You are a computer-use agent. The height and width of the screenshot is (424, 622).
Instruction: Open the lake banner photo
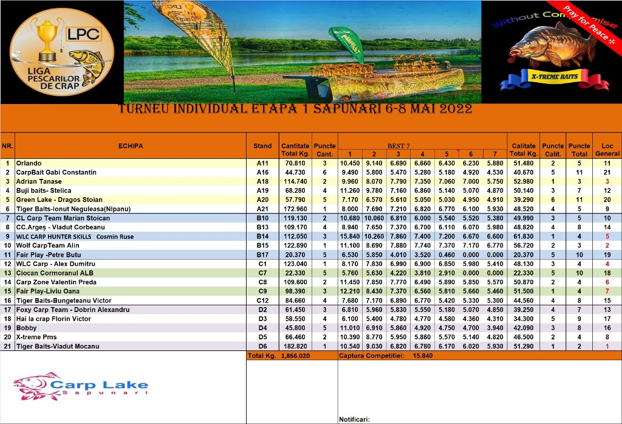302,52
